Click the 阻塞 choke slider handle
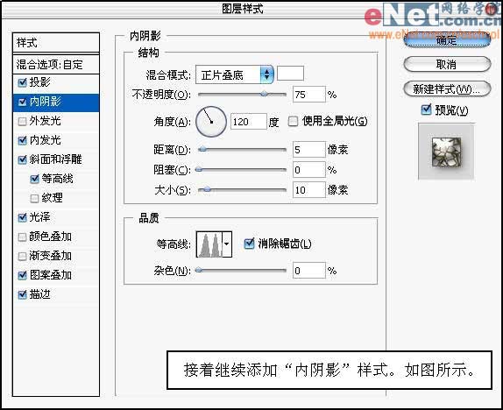The height and width of the screenshot is (410, 503). point(199,169)
